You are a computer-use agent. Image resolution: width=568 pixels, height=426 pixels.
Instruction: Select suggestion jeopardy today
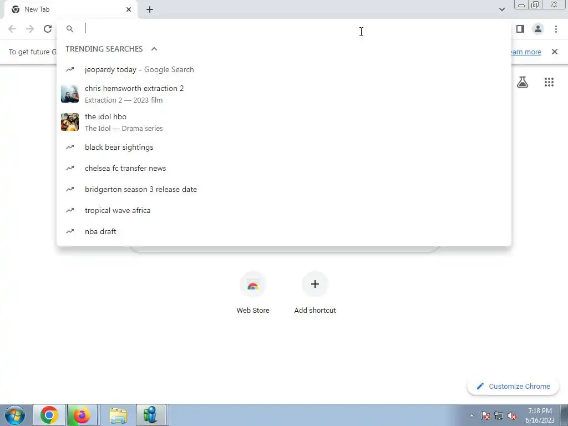click(284, 69)
